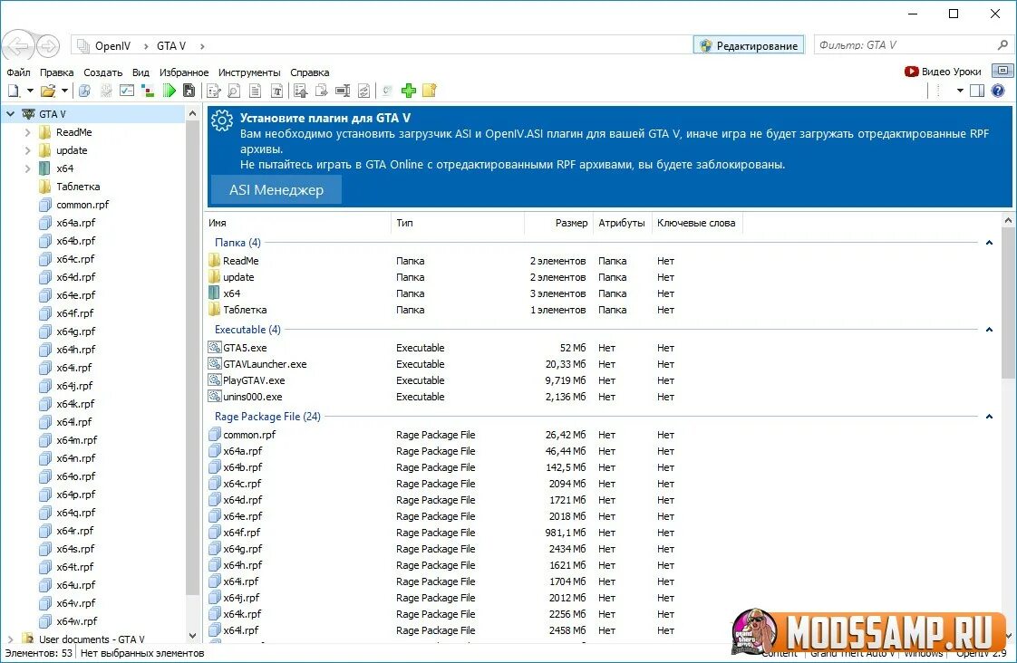This screenshot has width=1017, height=663.
Task: Collapse the GTA V tree root
Action: (10, 114)
